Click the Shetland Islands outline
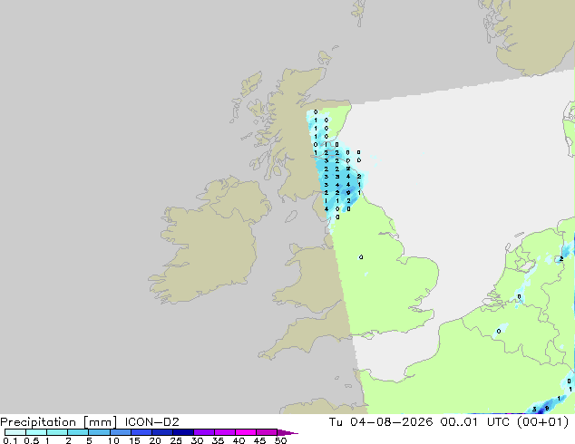This screenshot has width=575, height=444. 358,13
